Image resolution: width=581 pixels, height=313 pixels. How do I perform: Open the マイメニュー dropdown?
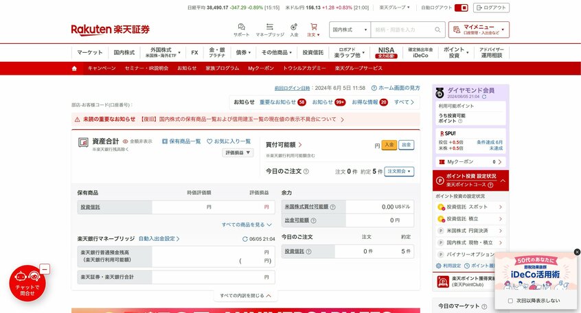click(x=479, y=30)
